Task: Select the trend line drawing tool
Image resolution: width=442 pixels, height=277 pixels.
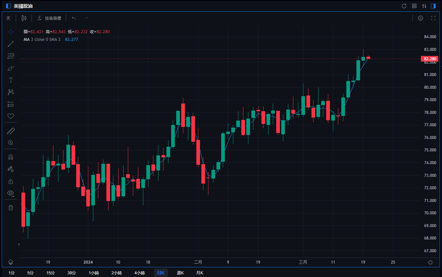Action: (11, 44)
